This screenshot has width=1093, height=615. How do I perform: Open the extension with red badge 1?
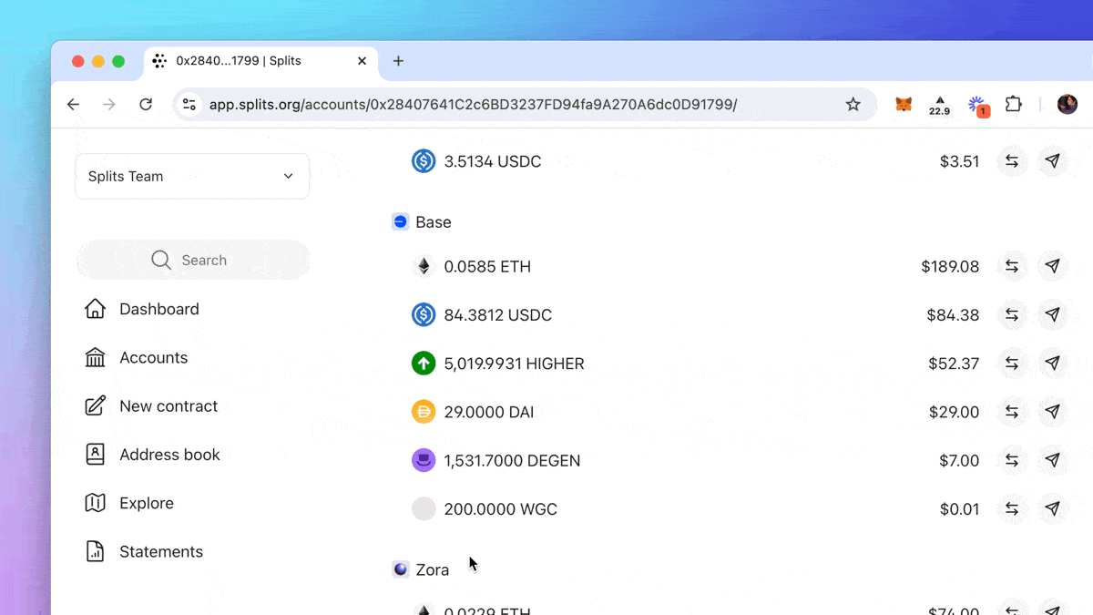click(x=977, y=106)
